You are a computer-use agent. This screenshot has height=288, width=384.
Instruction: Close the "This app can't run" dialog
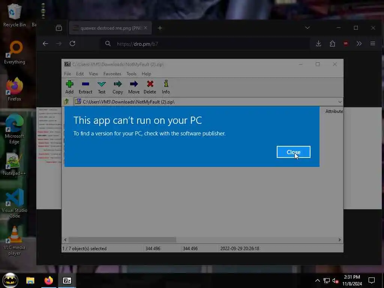tap(293, 152)
